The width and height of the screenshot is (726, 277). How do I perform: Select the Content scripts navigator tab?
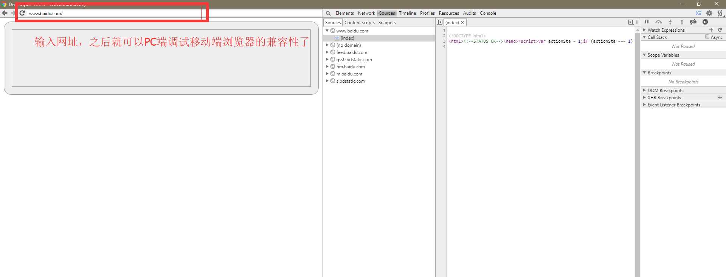pyautogui.click(x=359, y=23)
